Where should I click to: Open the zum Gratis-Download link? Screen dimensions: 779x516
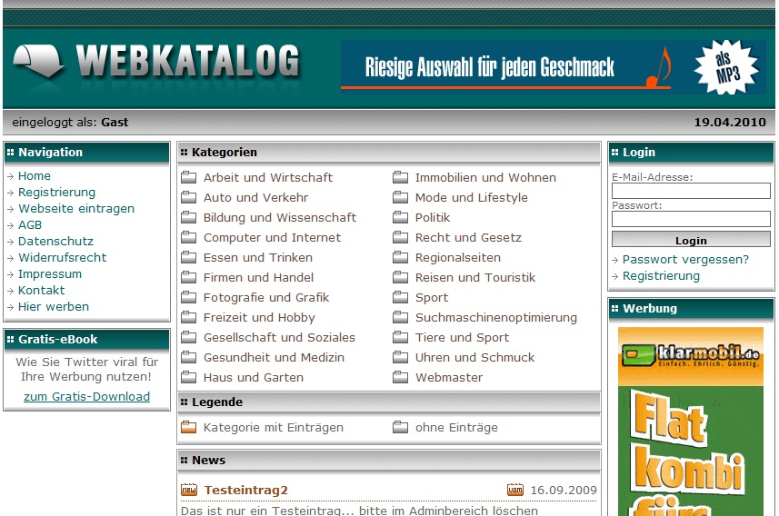86,396
